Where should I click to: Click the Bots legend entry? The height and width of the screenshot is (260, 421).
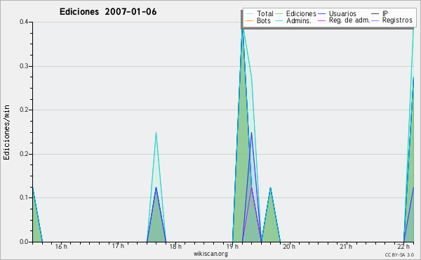tap(258, 20)
